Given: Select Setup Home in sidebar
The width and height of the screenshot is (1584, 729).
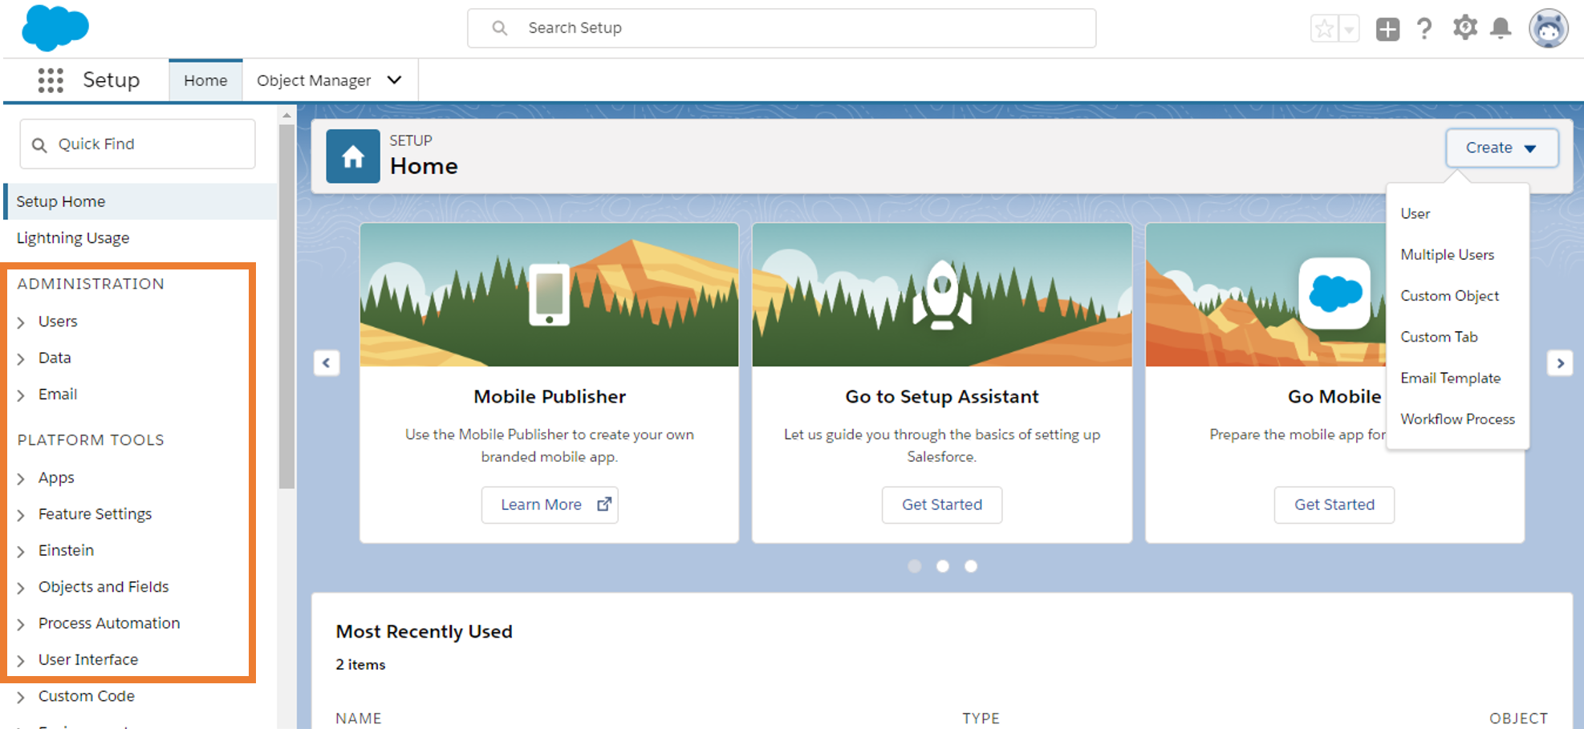Looking at the screenshot, I should 140,201.
